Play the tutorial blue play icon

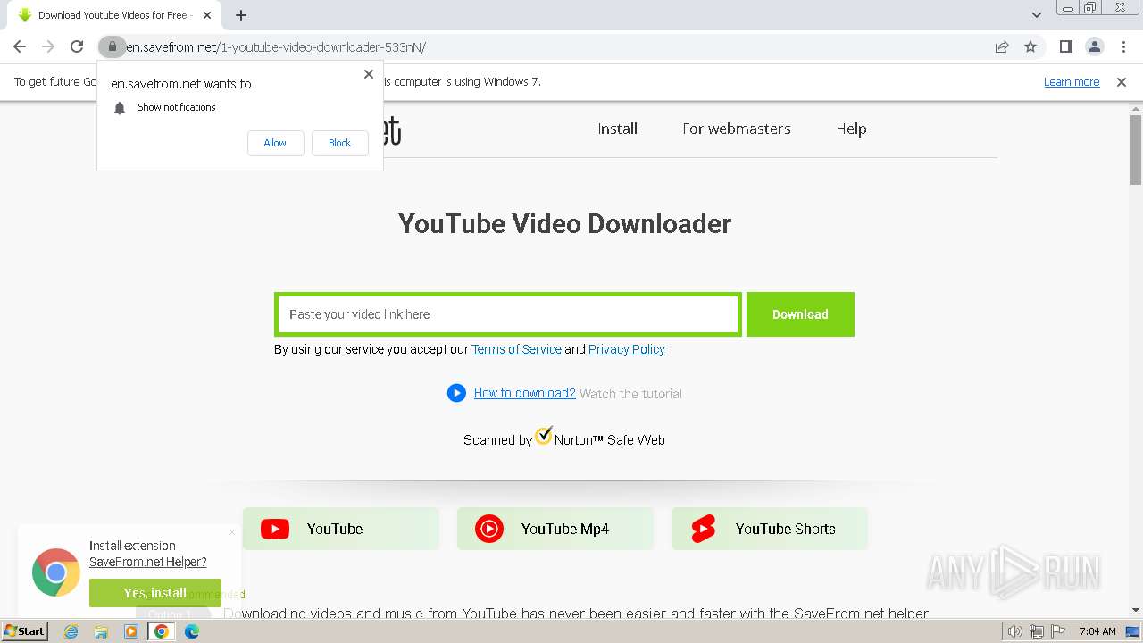click(456, 393)
